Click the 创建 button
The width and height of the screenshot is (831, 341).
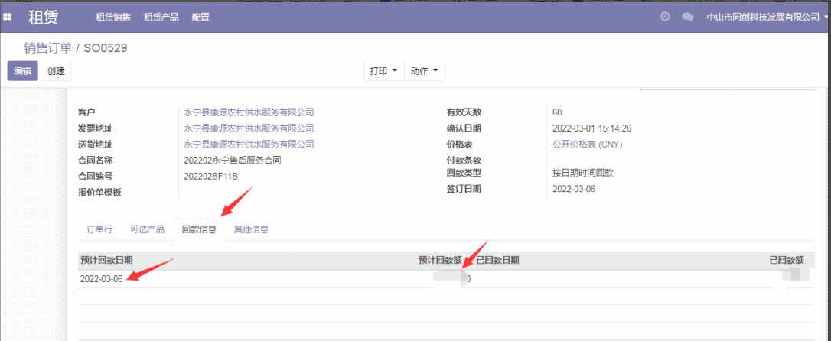(x=56, y=71)
